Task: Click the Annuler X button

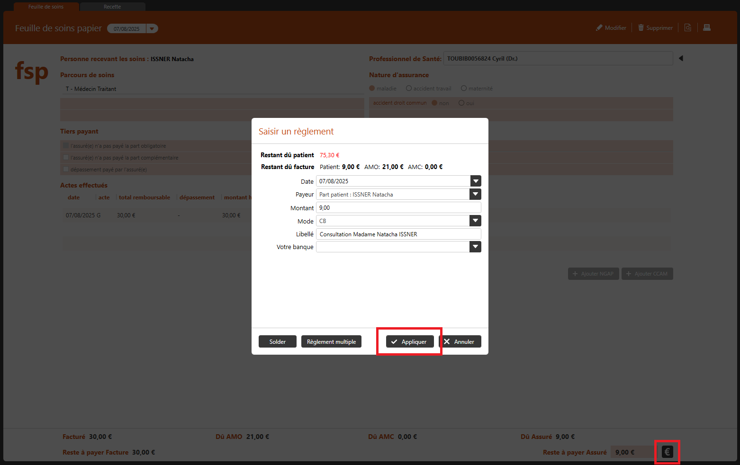Action: [460, 341]
